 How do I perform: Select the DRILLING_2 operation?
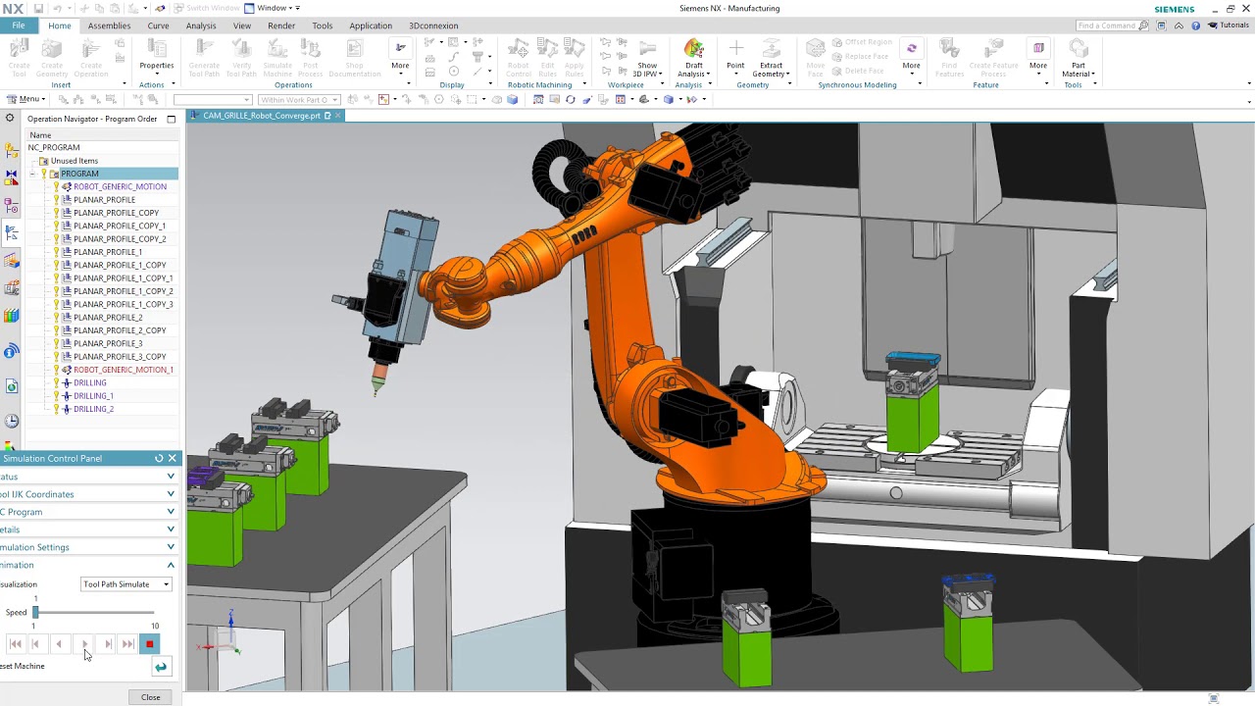(93, 409)
